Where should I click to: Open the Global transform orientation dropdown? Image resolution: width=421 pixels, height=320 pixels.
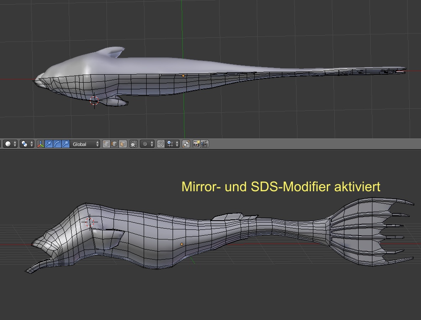pos(85,144)
